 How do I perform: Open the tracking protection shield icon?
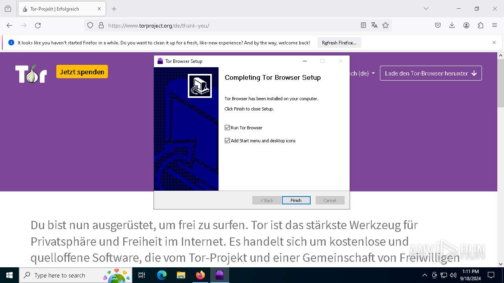pyautogui.click(x=90, y=25)
